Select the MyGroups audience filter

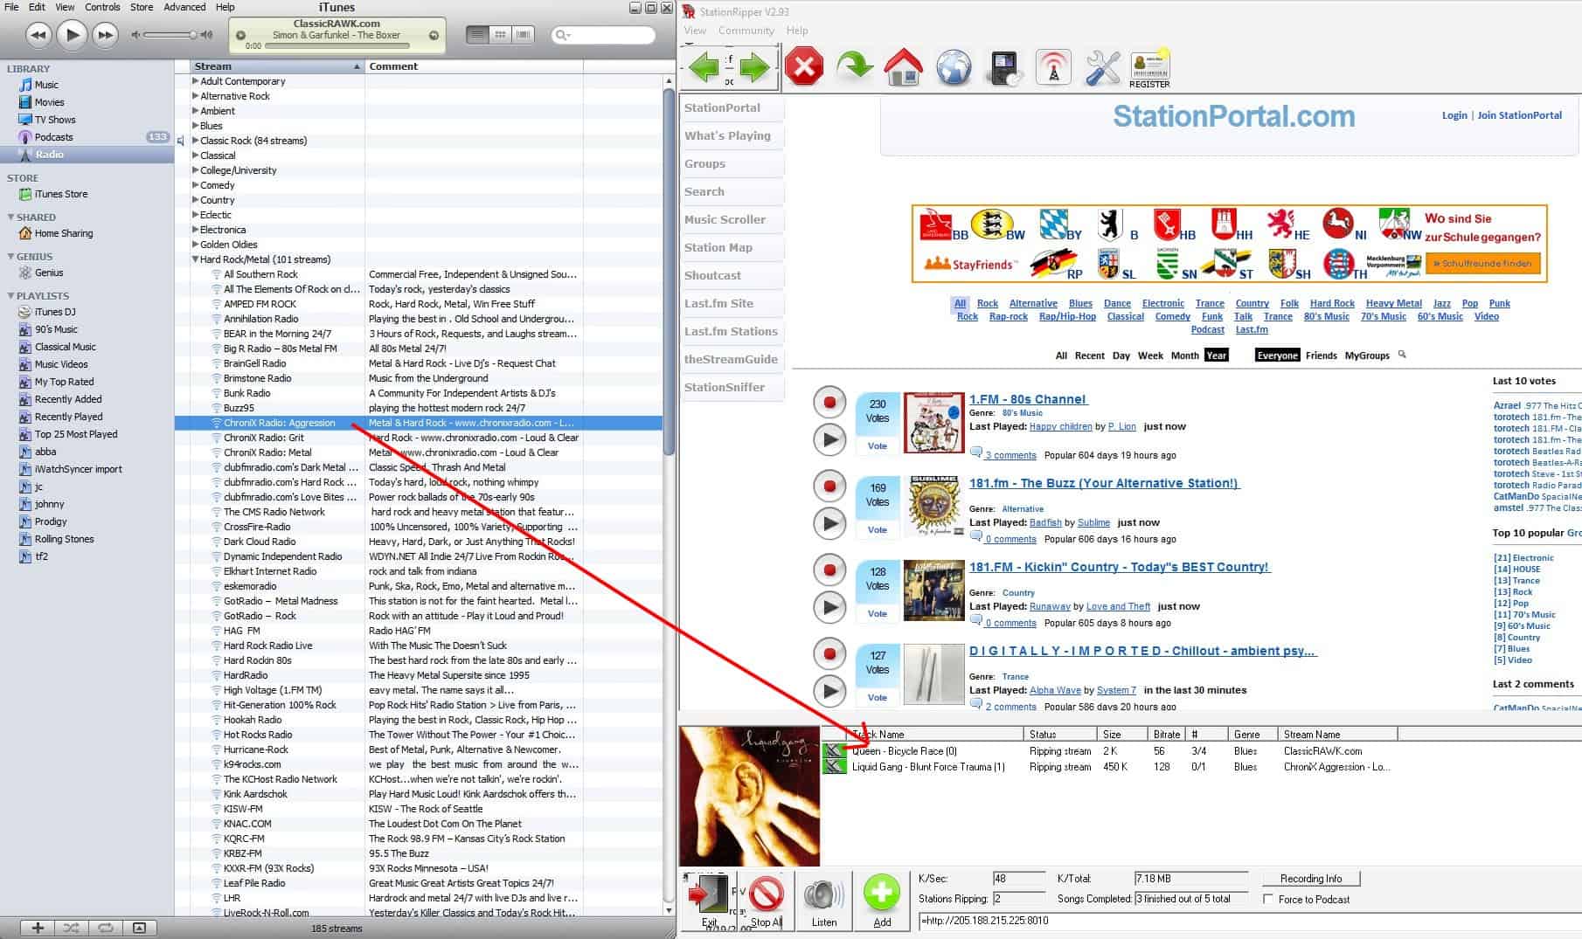click(1367, 356)
